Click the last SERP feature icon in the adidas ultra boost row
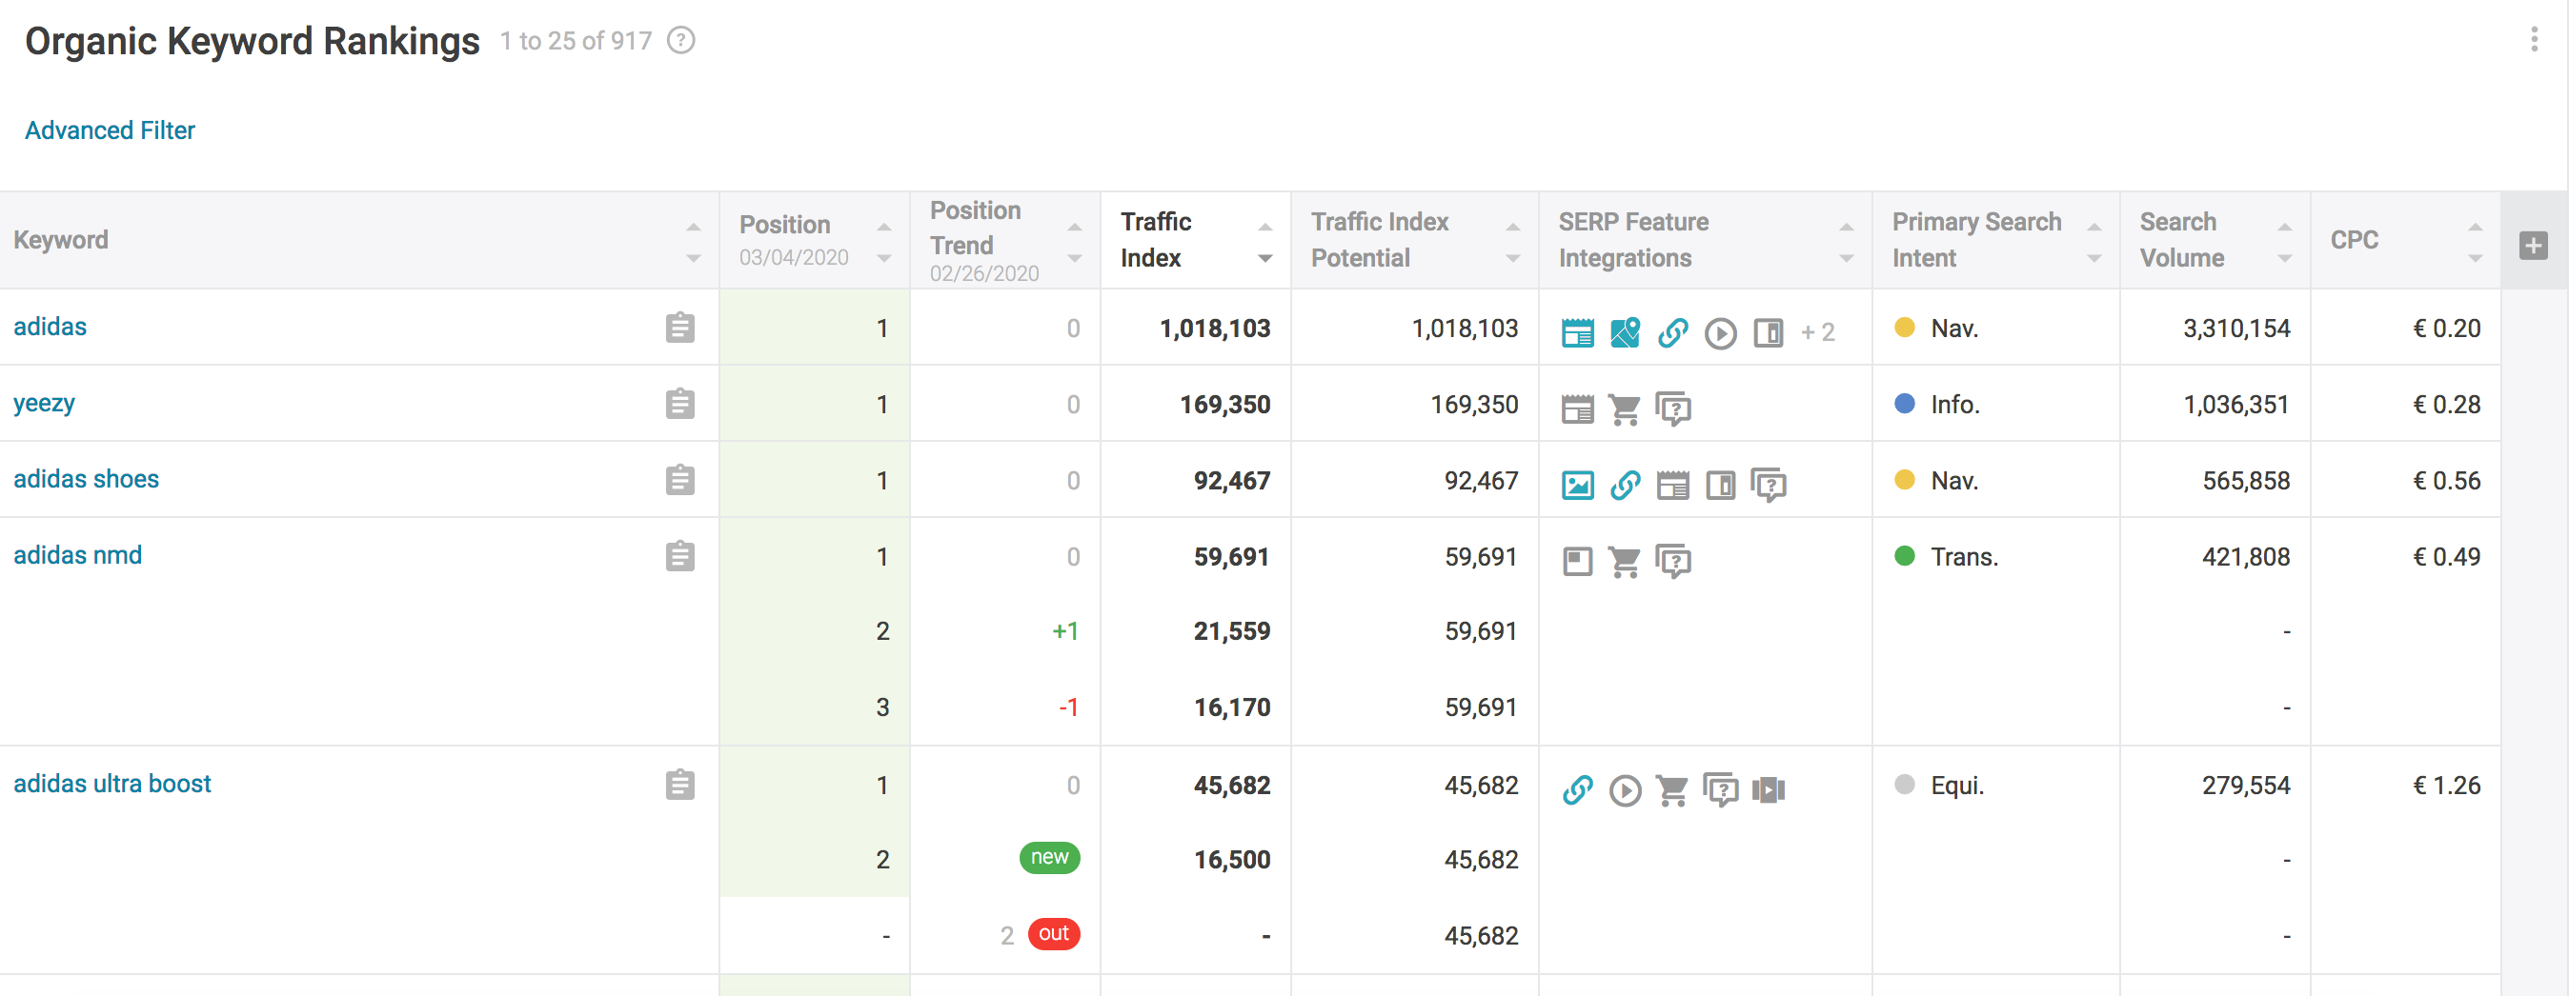2569x996 pixels. pos(1769,789)
